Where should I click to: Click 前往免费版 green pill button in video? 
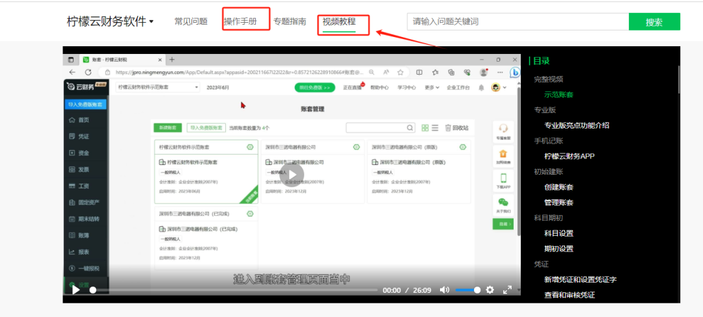pos(315,88)
